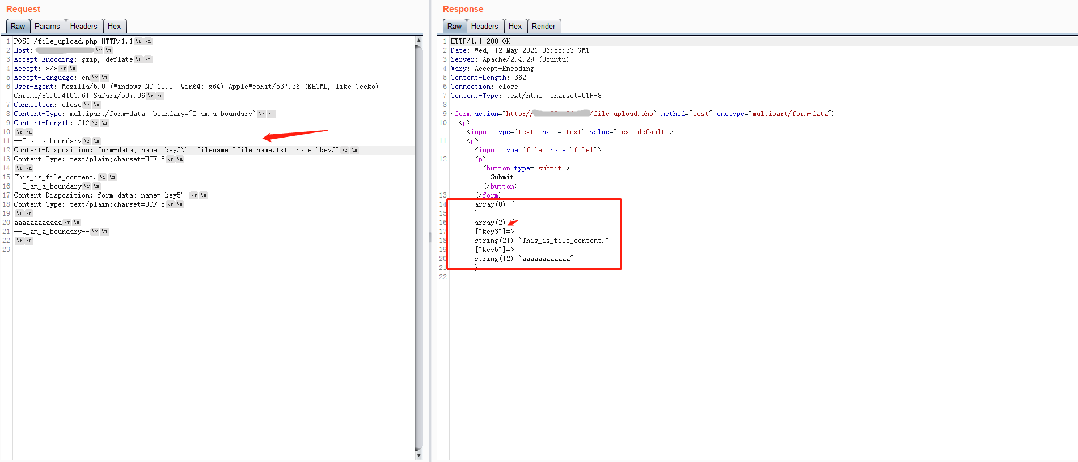
Task: Click the divider handle between request and response
Action: coord(430,238)
